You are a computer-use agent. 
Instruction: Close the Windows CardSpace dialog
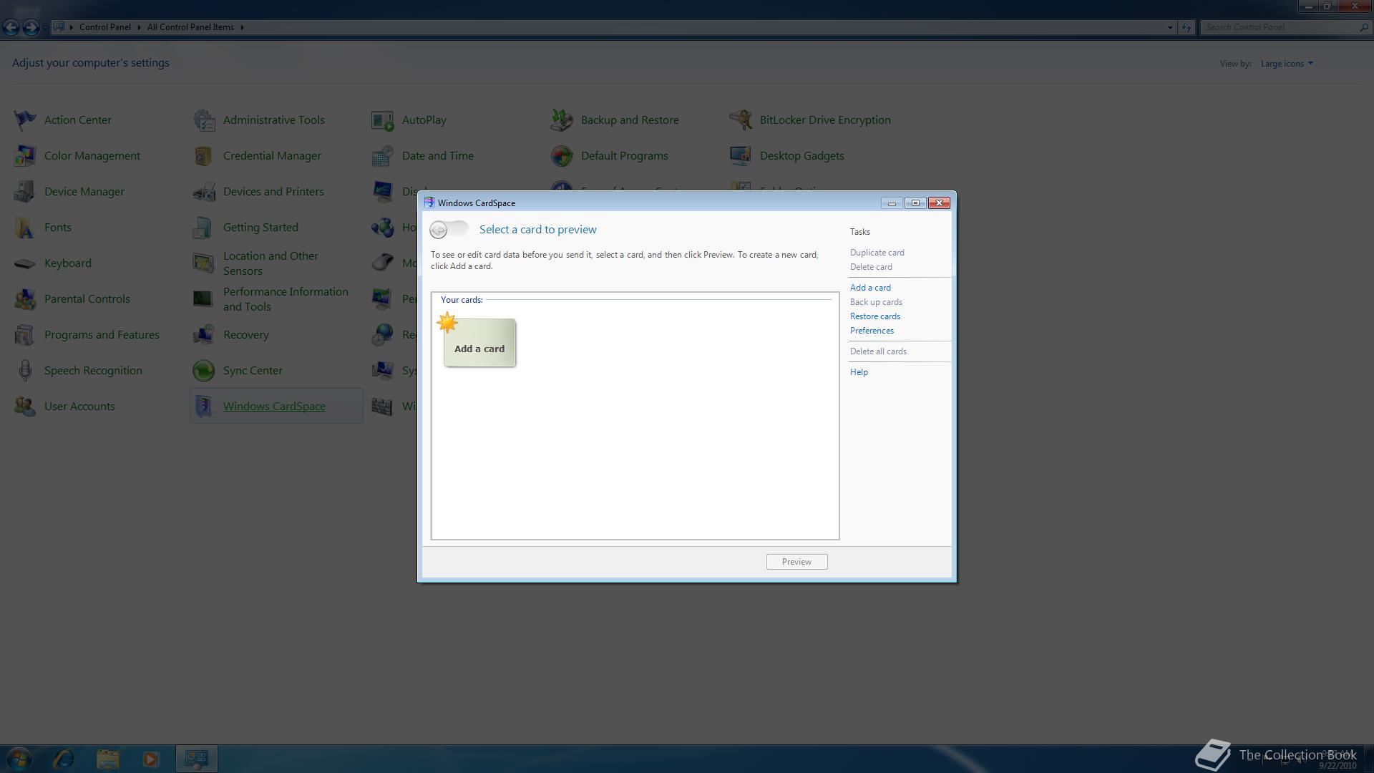(939, 203)
